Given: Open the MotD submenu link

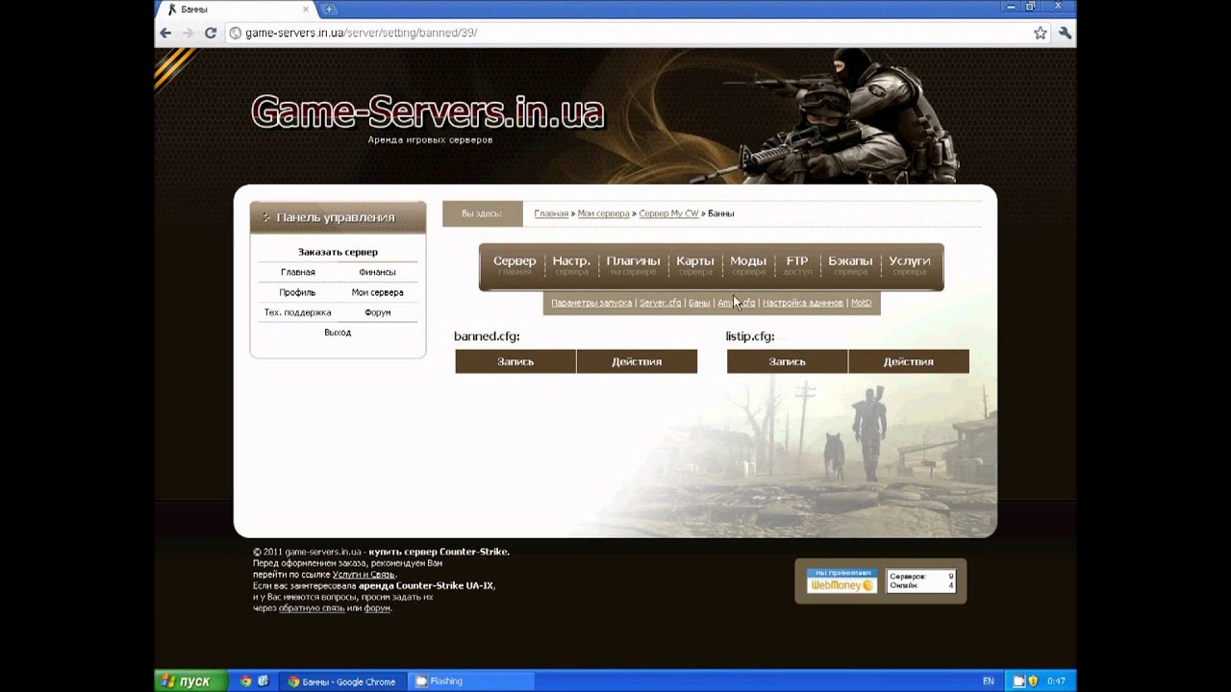Looking at the screenshot, I should [862, 303].
